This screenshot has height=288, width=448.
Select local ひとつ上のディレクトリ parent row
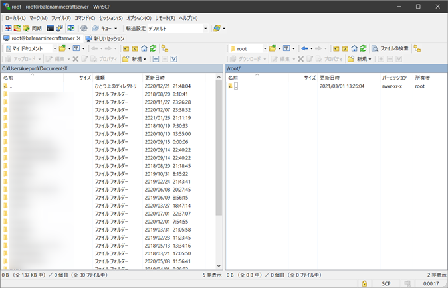tap(108, 86)
